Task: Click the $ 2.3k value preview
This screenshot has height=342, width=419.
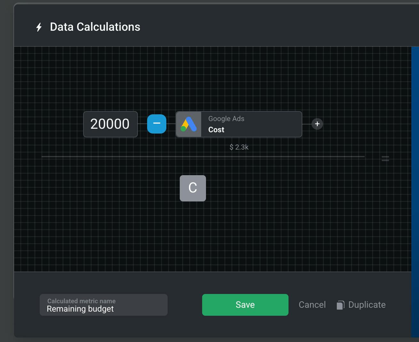Action: pos(239,147)
